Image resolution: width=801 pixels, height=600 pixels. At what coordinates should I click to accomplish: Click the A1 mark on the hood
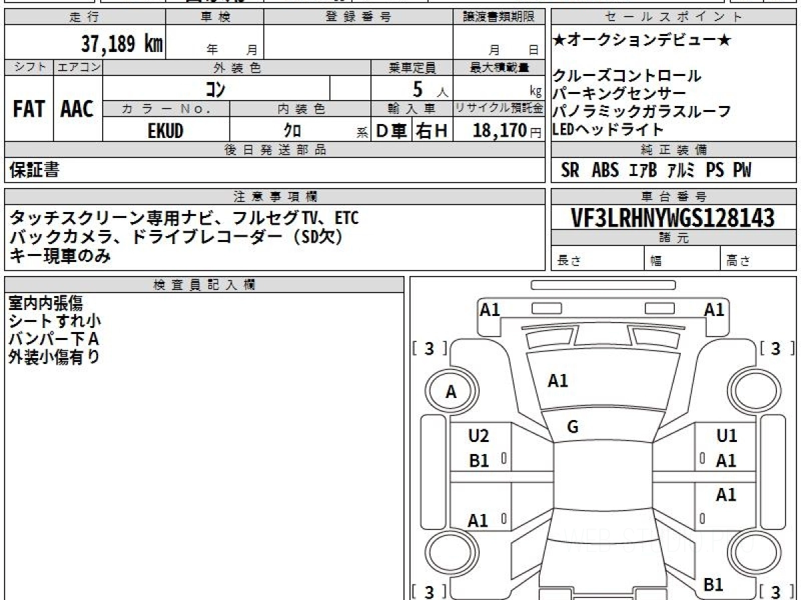click(x=557, y=381)
